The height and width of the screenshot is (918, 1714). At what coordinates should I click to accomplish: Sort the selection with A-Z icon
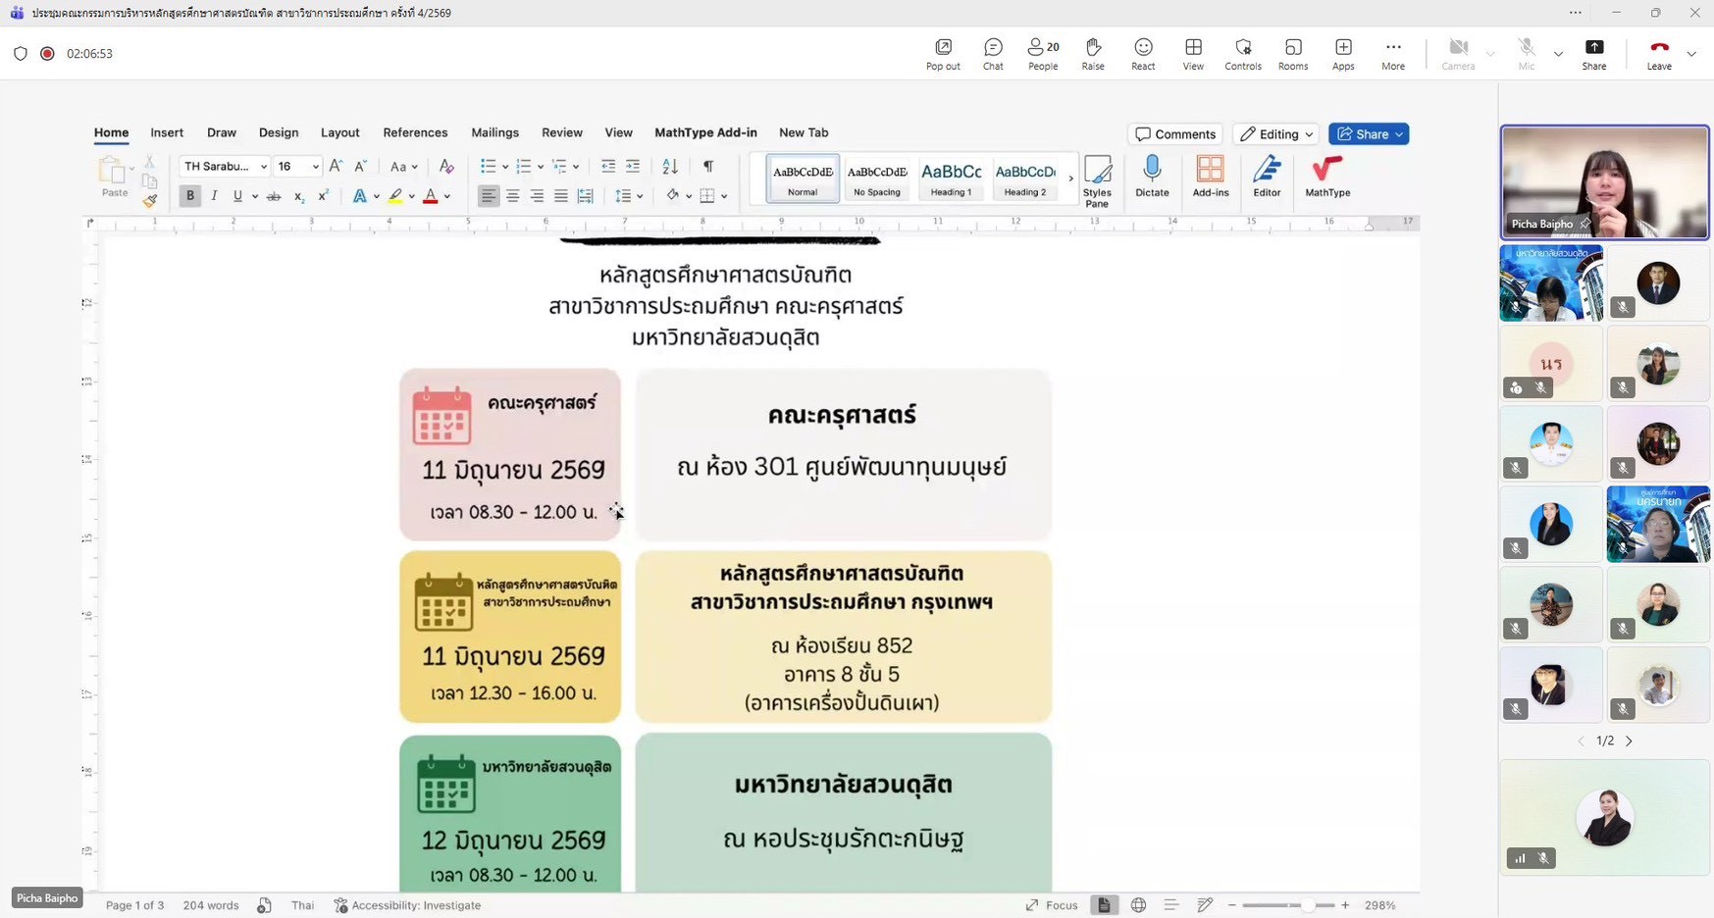click(x=670, y=167)
